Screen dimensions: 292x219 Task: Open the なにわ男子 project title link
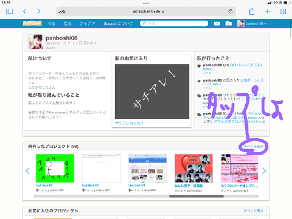[x=189, y=186]
